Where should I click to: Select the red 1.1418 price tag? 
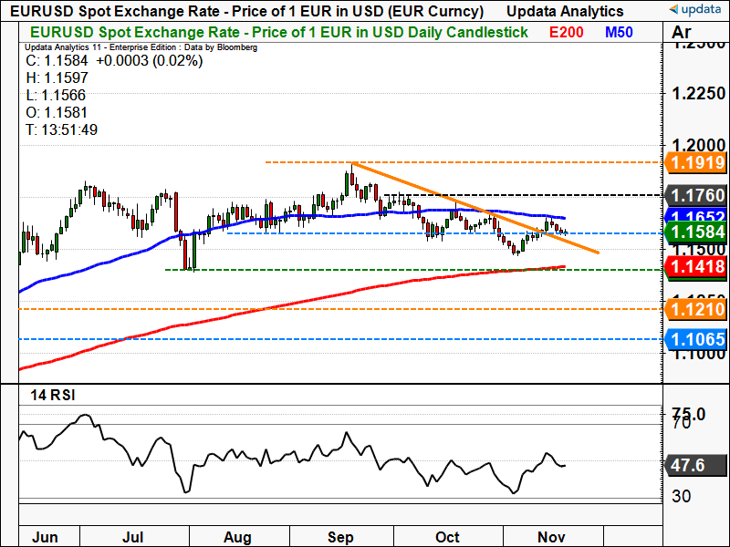(x=696, y=266)
